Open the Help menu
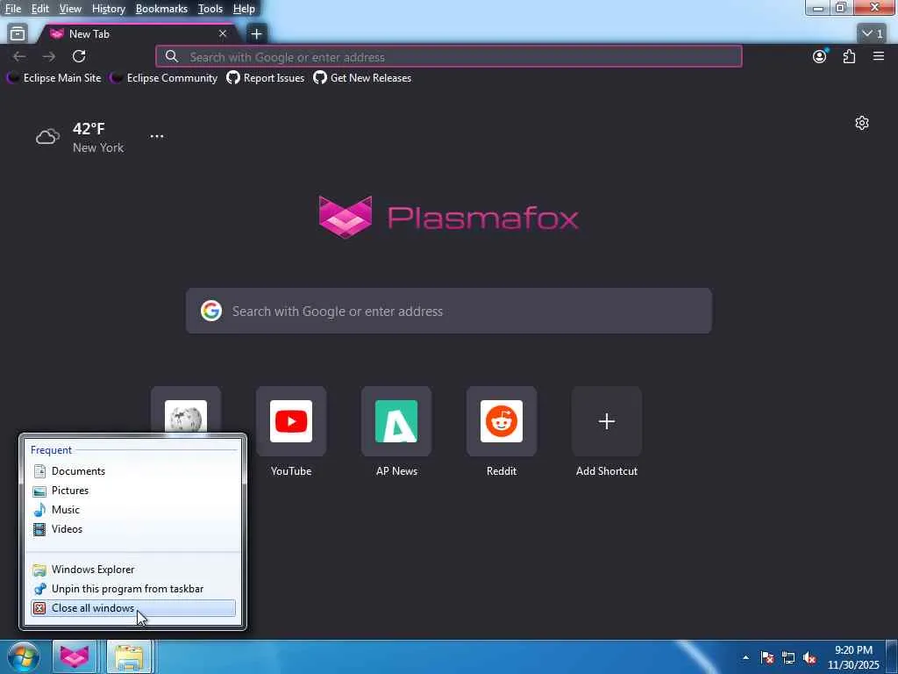This screenshot has width=898, height=674. [x=244, y=9]
